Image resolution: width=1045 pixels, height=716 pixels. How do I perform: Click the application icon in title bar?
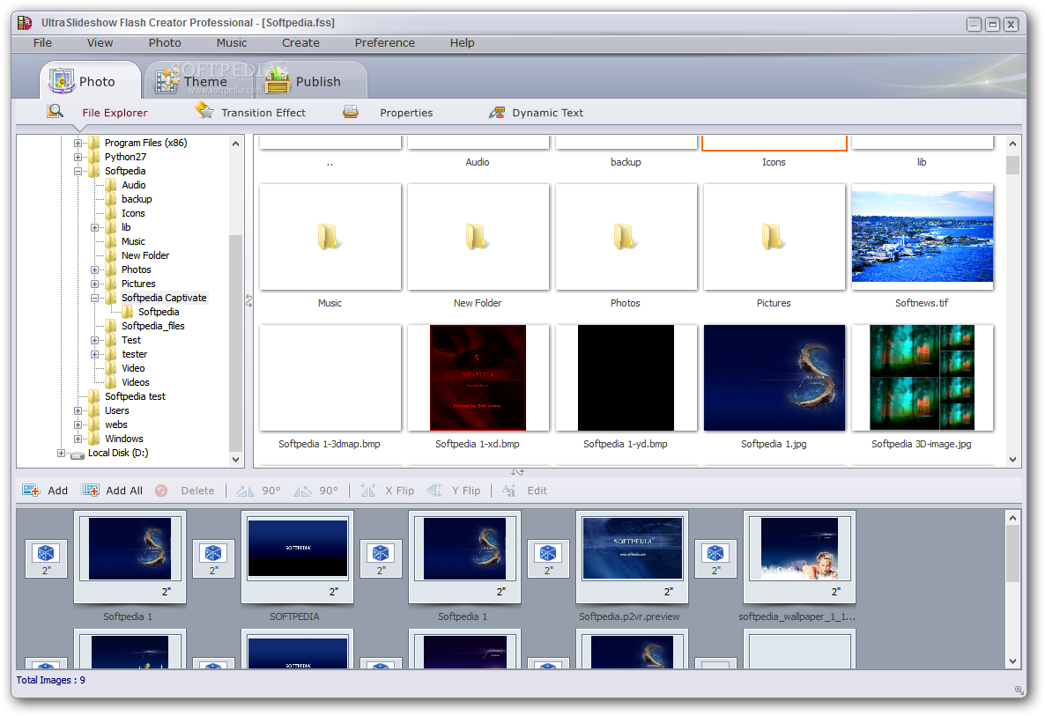(25, 23)
